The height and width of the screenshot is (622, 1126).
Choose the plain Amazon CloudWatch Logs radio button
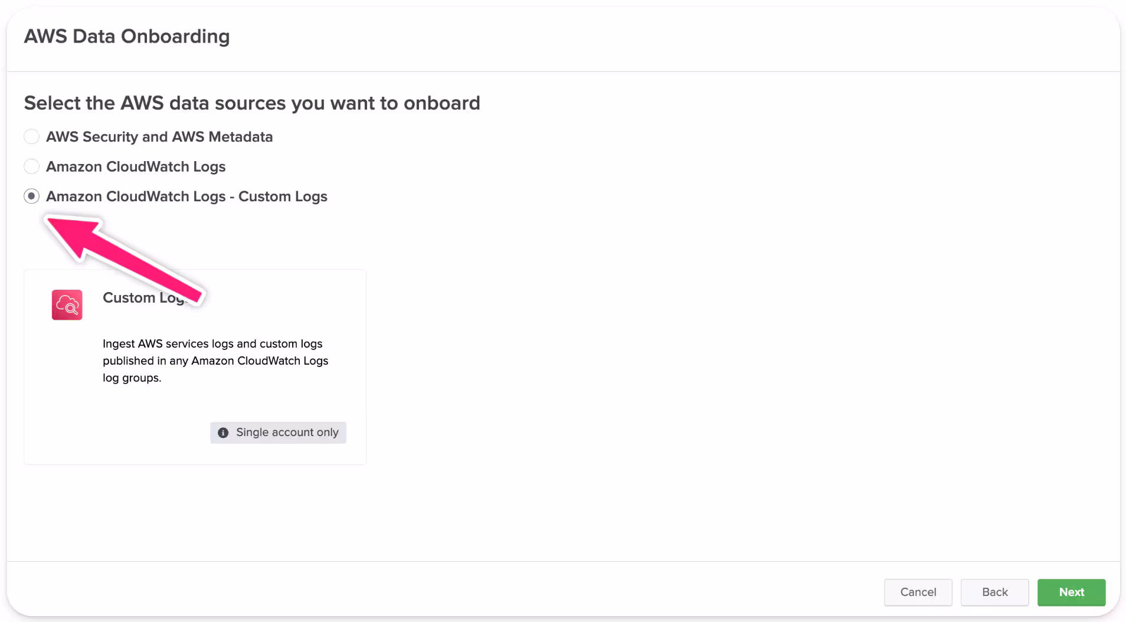32,167
